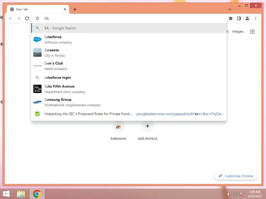Select the New Tab tab
The width and height of the screenshot is (266, 199).
tap(38, 9)
